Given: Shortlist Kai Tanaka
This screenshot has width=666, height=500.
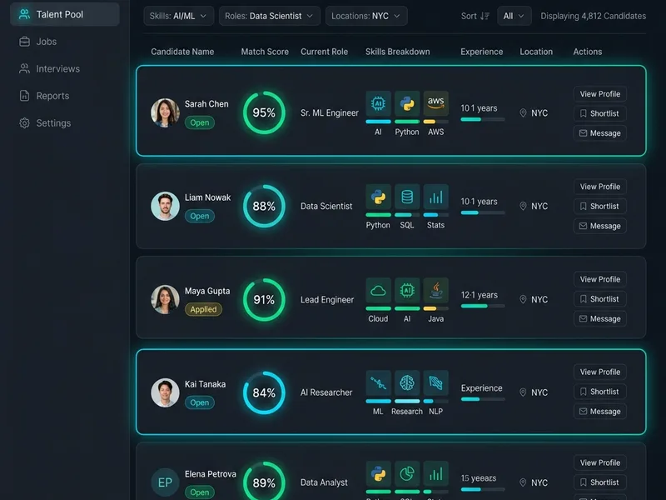Looking at the screenshot, I should point(599,392).
